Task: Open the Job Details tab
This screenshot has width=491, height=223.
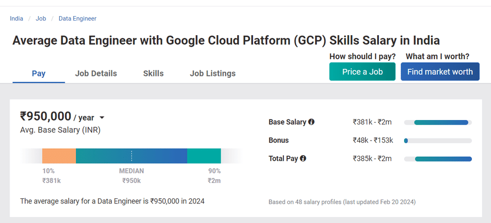Action: tap(96, 73)
